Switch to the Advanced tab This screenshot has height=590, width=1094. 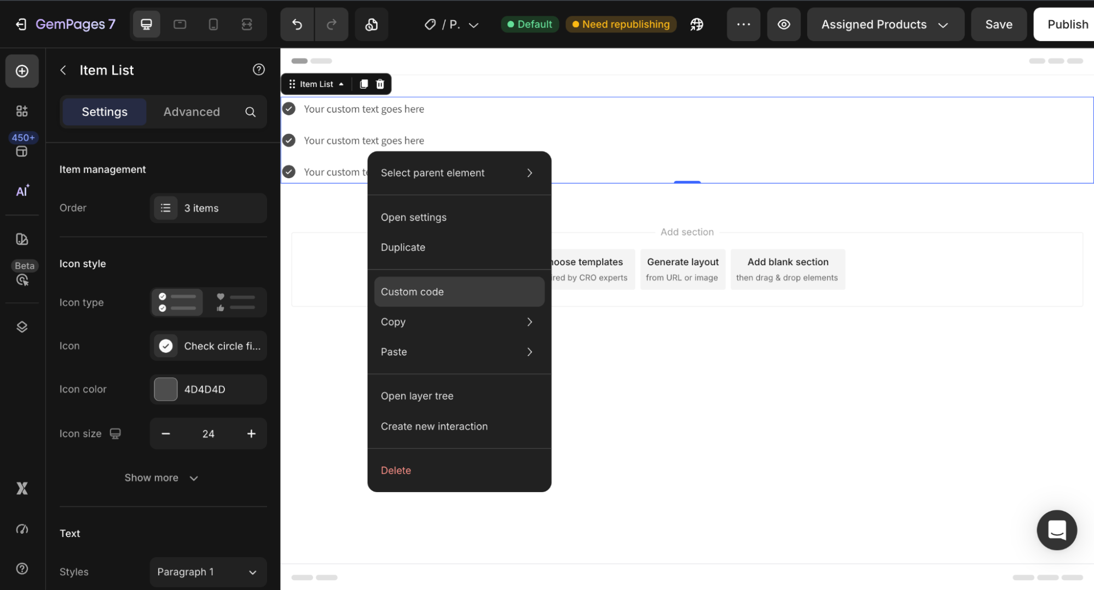(192, 112)
